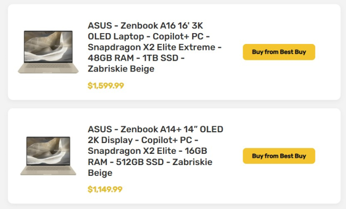Image resolution: width=346 pixels, height=209 pixels.
Task: Click 'Beige' at the end of the A14+ title
Action: point(100,173)
